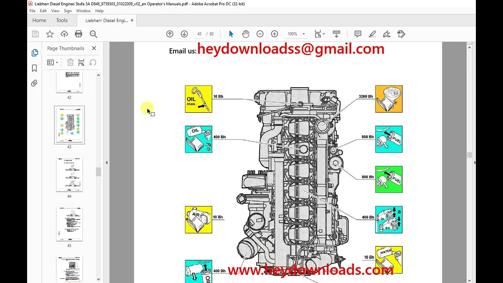Open the find text magnifier

[94, 34]
